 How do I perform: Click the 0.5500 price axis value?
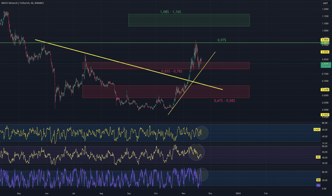click(x=325, y=103)
